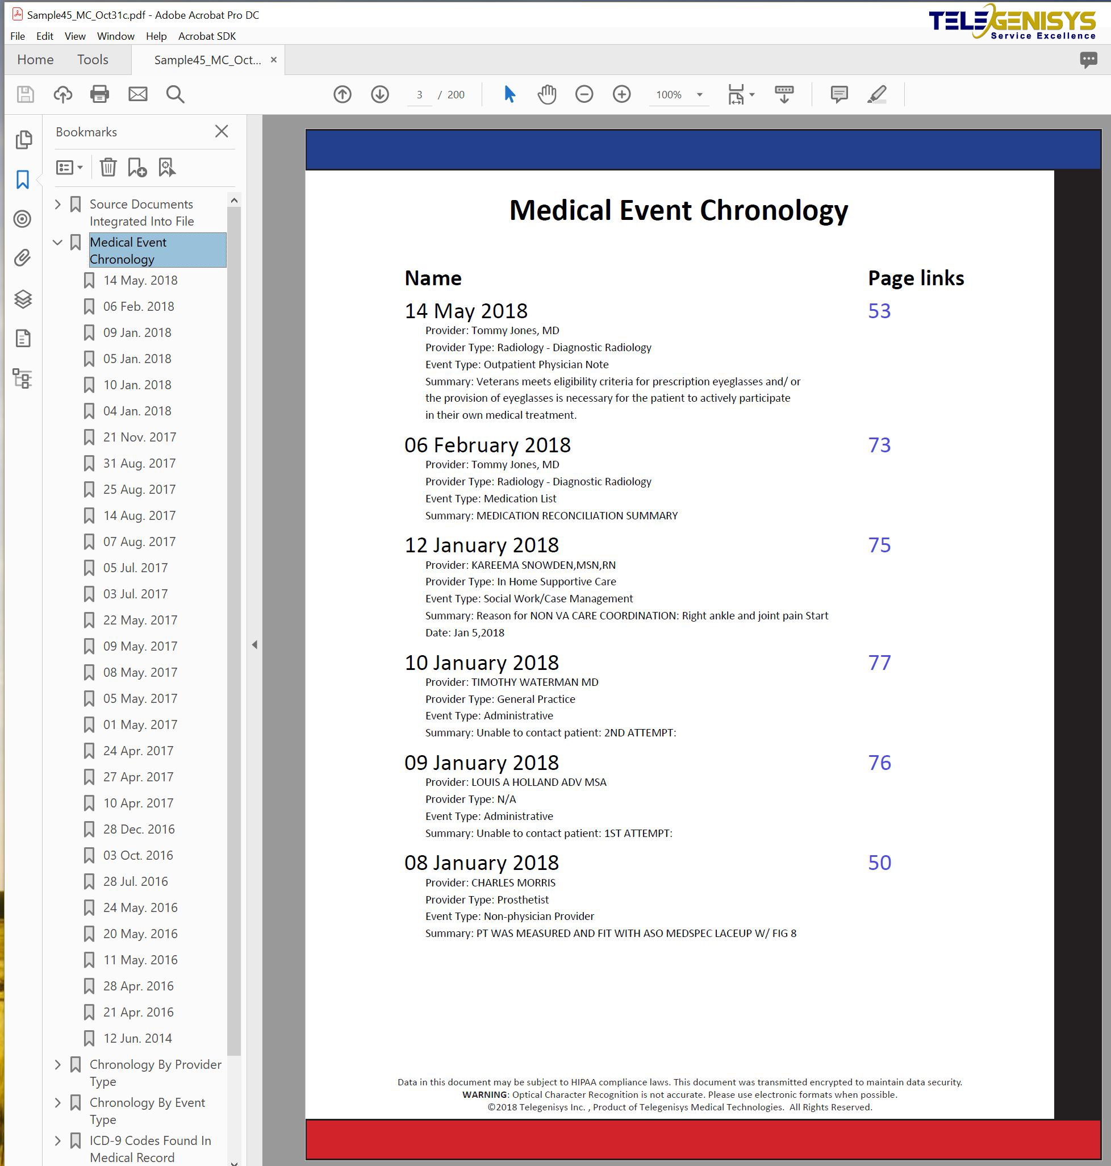Click the page number input field

(x=419, y=95)
